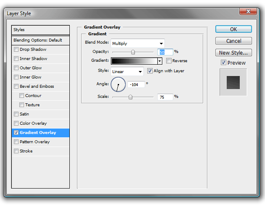Open the Blend Mode Multiply dropdown

pos(138,43)
